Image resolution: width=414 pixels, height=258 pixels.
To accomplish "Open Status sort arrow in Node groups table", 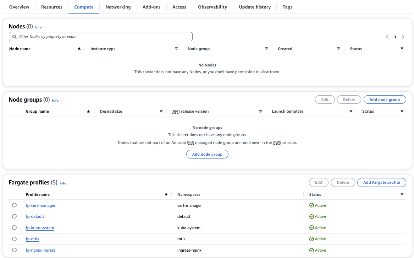I will (x=402, y=111).
